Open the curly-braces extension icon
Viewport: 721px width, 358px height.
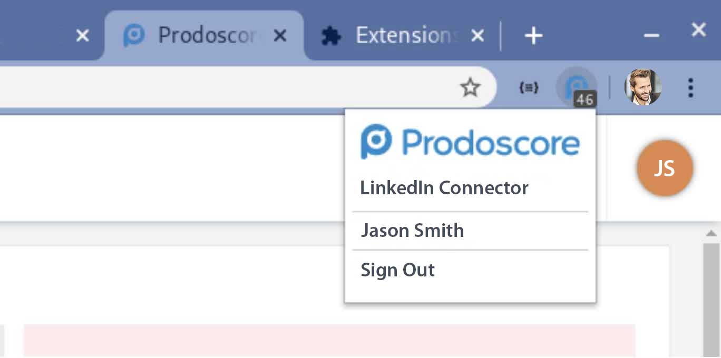pyautogui.click(x=529, y=88)
